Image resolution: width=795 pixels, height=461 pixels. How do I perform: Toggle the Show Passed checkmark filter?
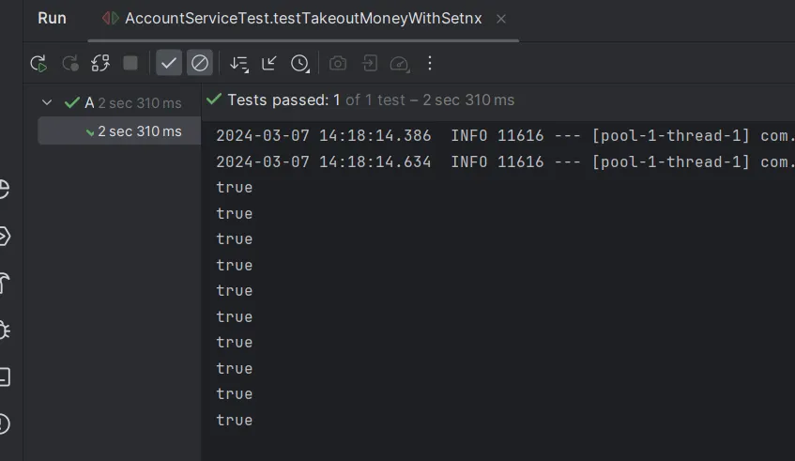click(x=169, y=64)
